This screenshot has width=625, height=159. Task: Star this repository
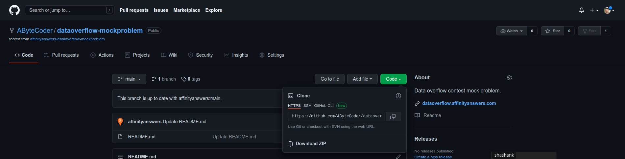click(552, 31)
